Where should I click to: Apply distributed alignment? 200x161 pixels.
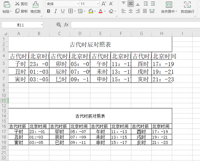(152, 11)
